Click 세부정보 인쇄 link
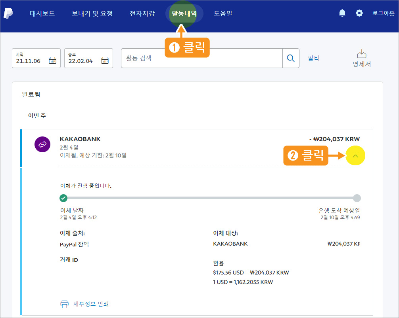The height and width of the screenshot is (318, 399). tap(91, 304)
